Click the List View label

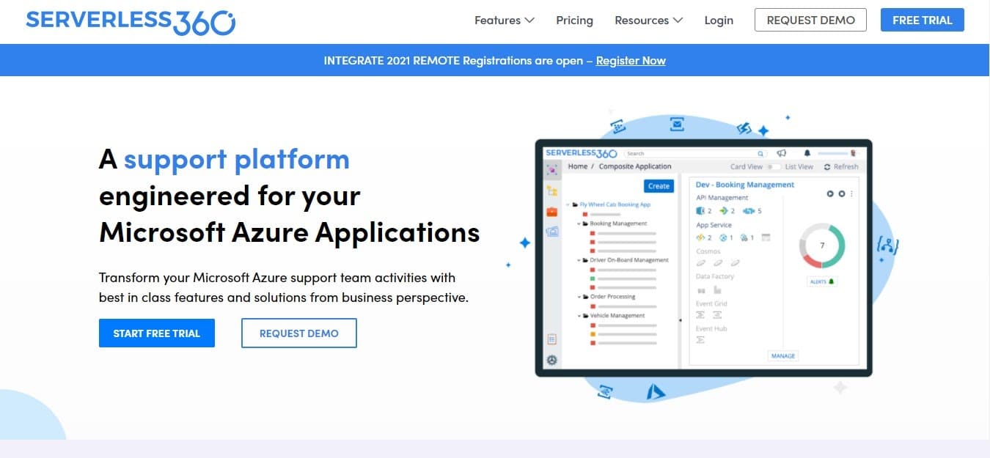(799, 167)
